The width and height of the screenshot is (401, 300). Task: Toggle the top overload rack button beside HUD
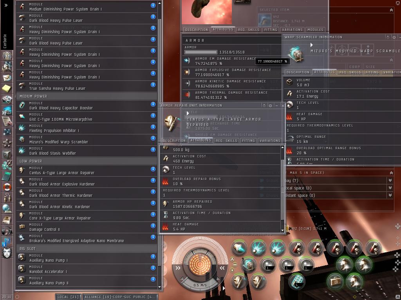pyautogui.click(x=232, y=259)
